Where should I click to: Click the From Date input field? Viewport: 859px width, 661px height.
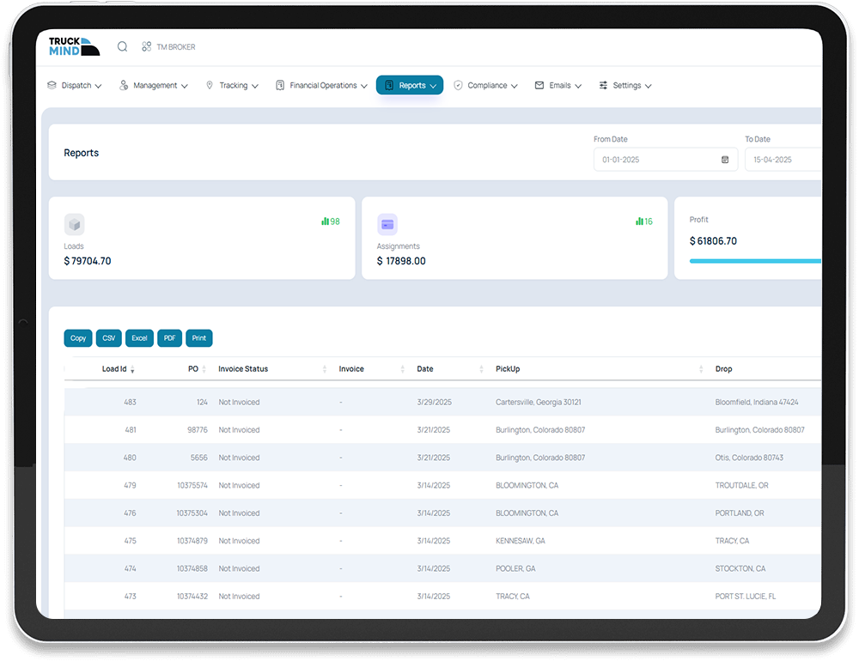tap(666, 160)
